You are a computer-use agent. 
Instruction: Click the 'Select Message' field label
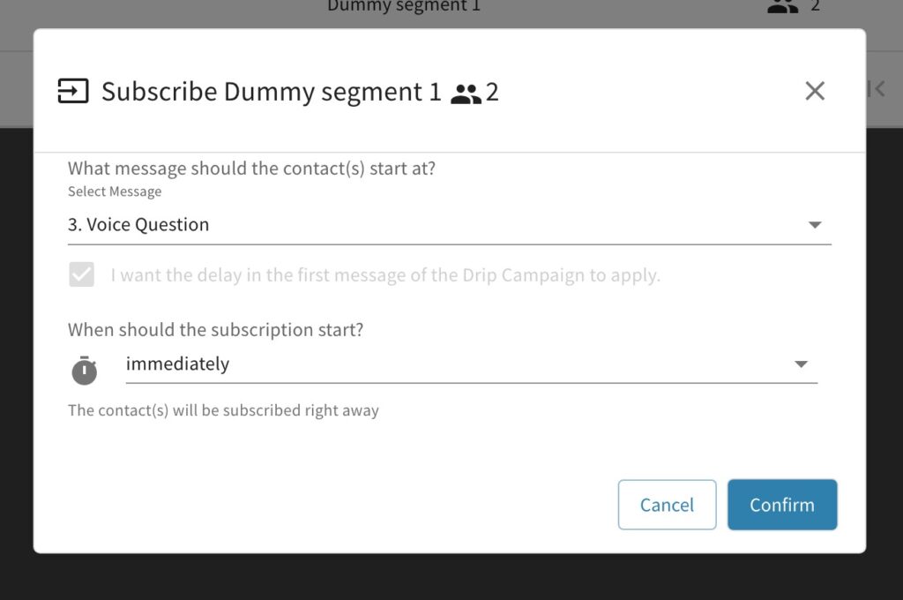tap(115, 191)
